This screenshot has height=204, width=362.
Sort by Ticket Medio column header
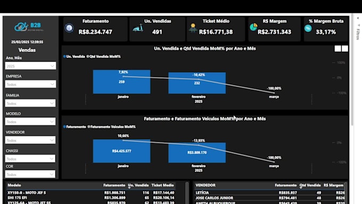point(162,185)
